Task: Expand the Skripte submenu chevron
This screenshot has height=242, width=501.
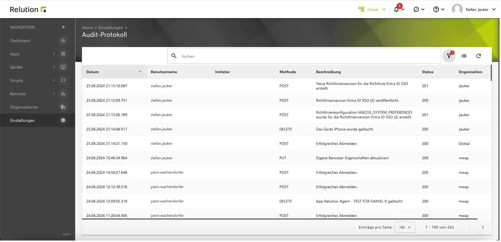Action: [54, 80]
